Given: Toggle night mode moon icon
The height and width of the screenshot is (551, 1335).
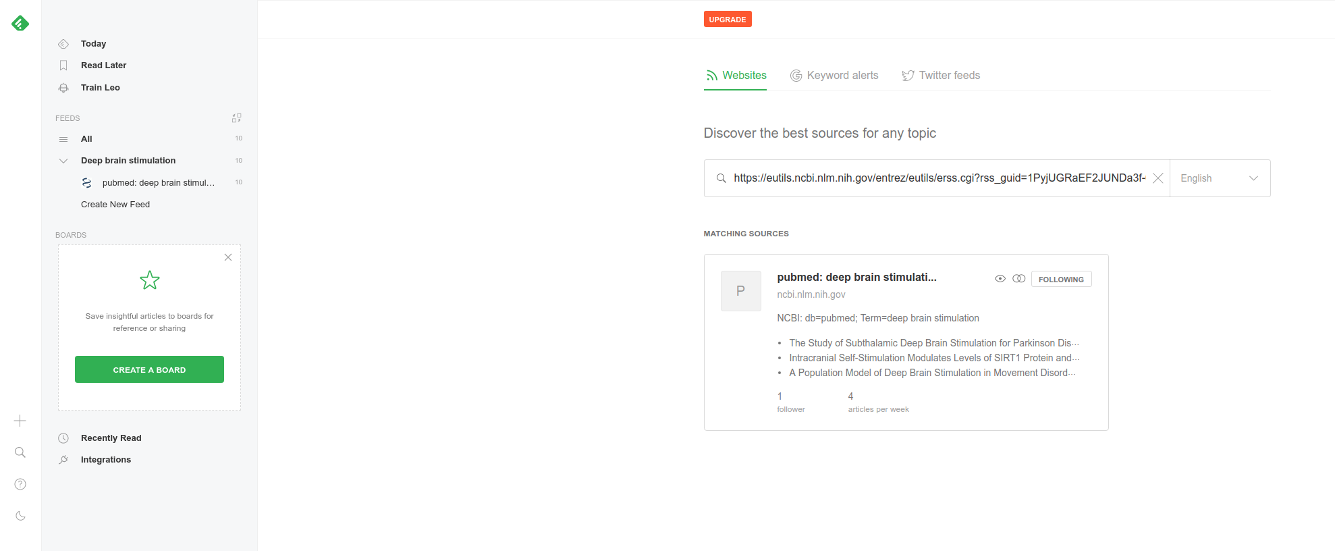Looking at the screenshot, I should 20,516.
